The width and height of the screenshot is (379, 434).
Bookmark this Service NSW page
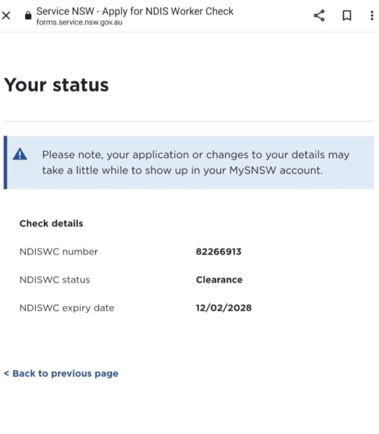(347, 16)
